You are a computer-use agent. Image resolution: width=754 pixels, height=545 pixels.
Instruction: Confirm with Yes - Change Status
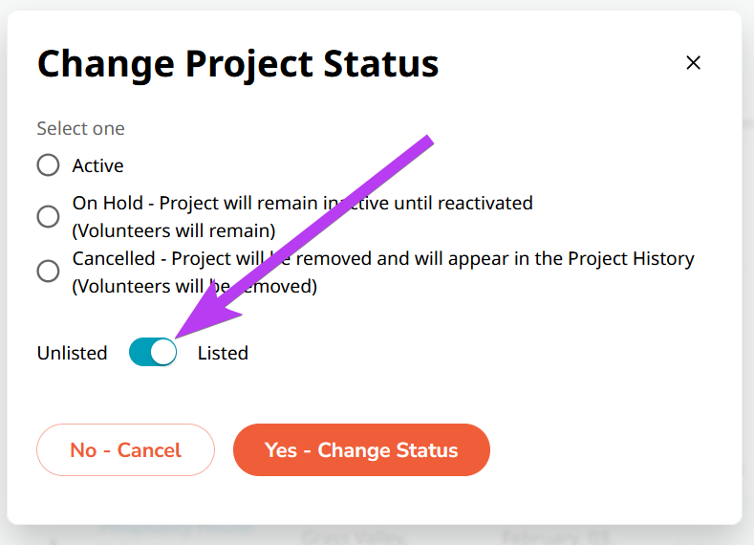coord(361,449)
